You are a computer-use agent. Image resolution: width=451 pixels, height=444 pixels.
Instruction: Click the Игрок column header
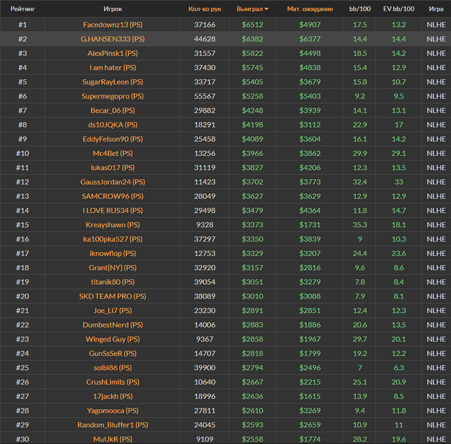(x=113, y=9)
